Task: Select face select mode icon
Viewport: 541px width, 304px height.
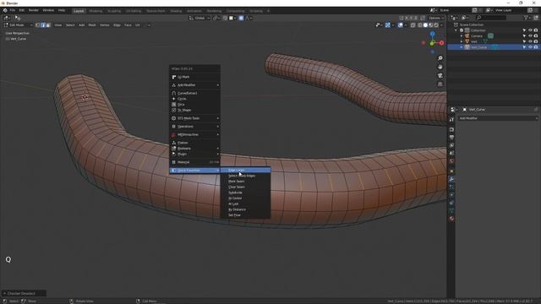Action: [x=48, y=25]
